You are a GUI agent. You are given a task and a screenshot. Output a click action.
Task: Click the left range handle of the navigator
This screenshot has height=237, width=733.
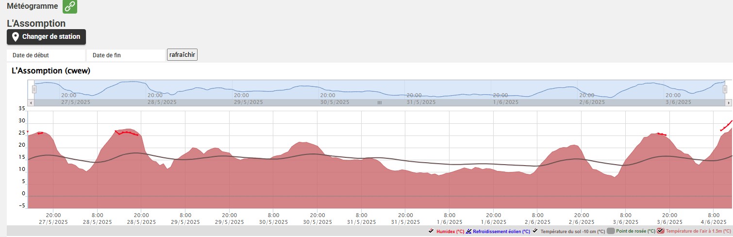pos(34,89)
